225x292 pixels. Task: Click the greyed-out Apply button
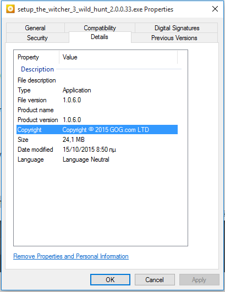pos(199,279)
